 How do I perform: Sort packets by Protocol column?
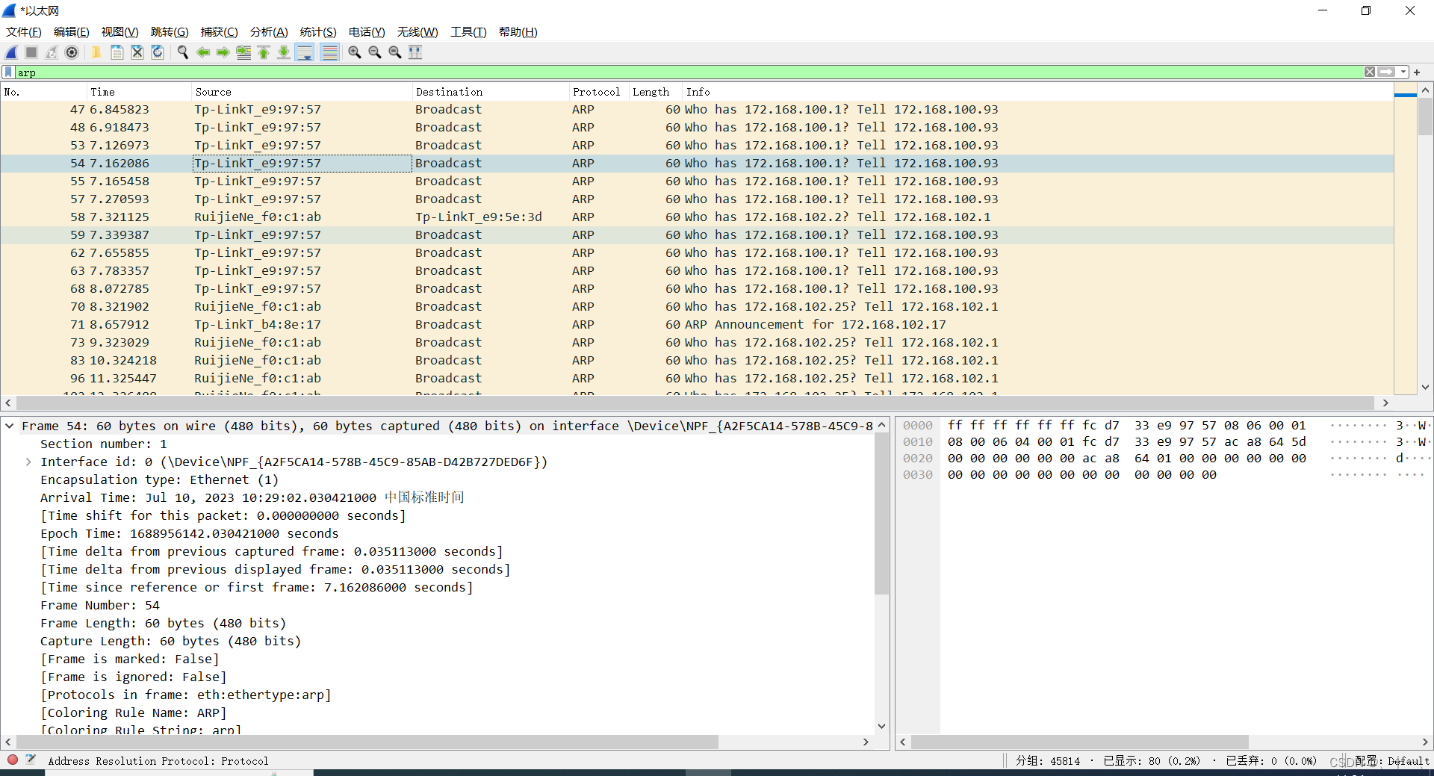[598, 92]
